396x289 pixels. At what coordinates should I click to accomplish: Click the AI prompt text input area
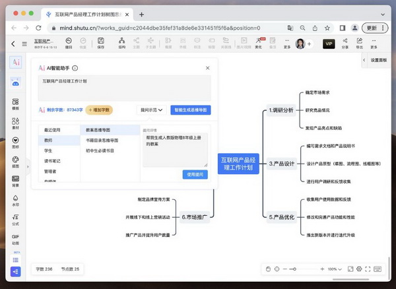coord(125,88)
